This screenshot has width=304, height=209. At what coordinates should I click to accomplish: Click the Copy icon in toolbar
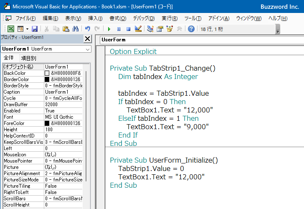[x=56, y=29]
